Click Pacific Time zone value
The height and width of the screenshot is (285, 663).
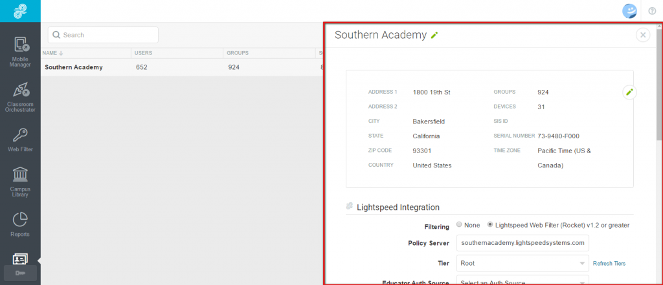[564, 158]
